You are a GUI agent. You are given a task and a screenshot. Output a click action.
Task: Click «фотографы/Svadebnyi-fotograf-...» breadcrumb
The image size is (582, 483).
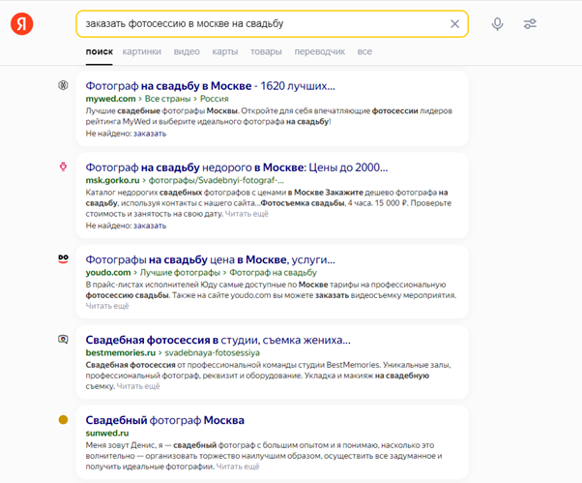tap(216, 181)
